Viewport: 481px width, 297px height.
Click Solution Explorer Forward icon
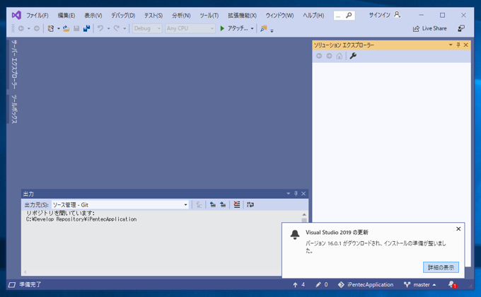pos(329,56)
